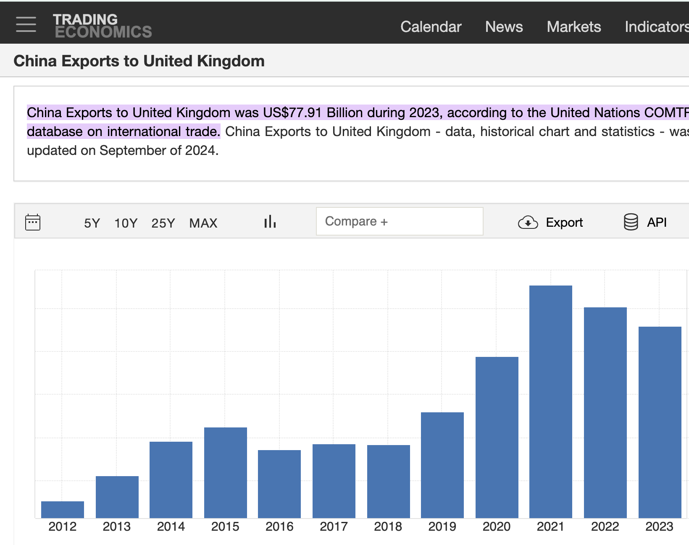The image size is (689, 545).
Task: Click the 2016 bar in chart
Action: [x=279, y=484]
